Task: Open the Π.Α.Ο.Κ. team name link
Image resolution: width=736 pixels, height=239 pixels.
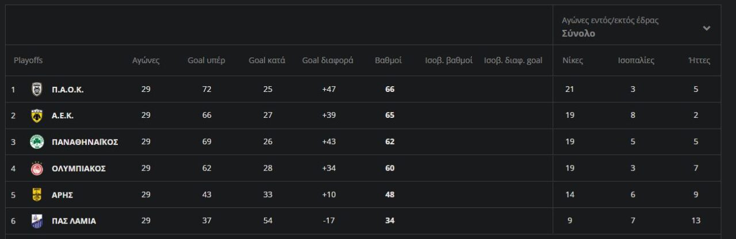Action: 68,90
